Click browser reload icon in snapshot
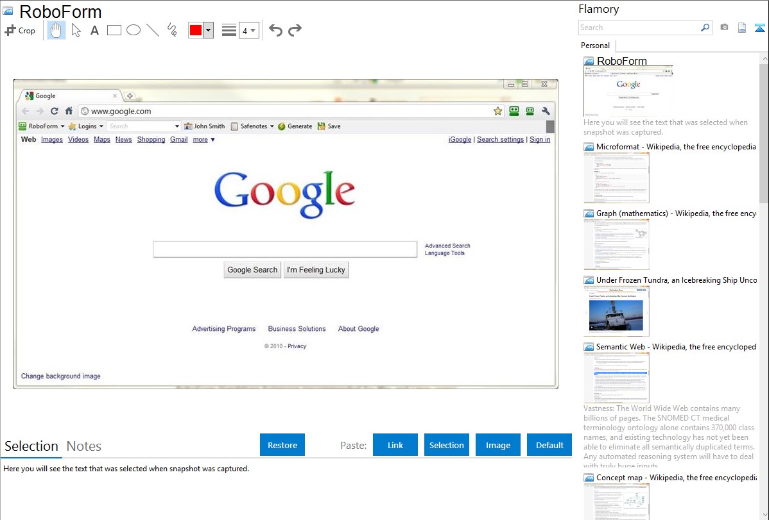Image resolution: width=769 pixels, height=520 pixels. [x=55, y=112]
